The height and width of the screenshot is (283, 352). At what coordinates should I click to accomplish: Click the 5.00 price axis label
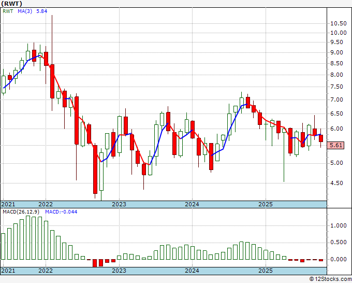(x=337, y=163)
